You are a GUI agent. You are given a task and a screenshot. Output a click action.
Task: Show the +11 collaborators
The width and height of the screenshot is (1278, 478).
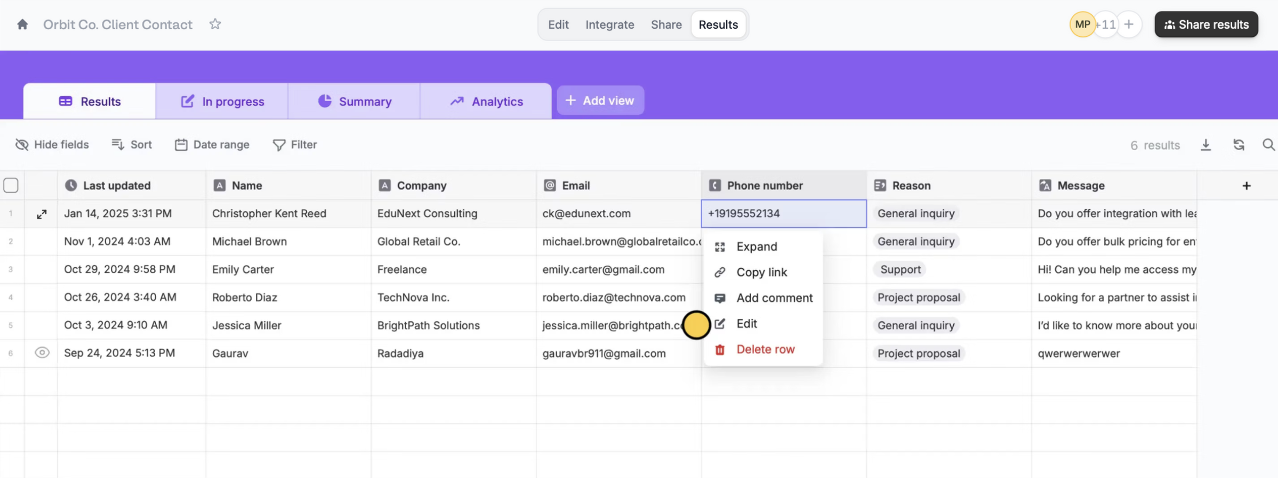[x=1105, y=24]
